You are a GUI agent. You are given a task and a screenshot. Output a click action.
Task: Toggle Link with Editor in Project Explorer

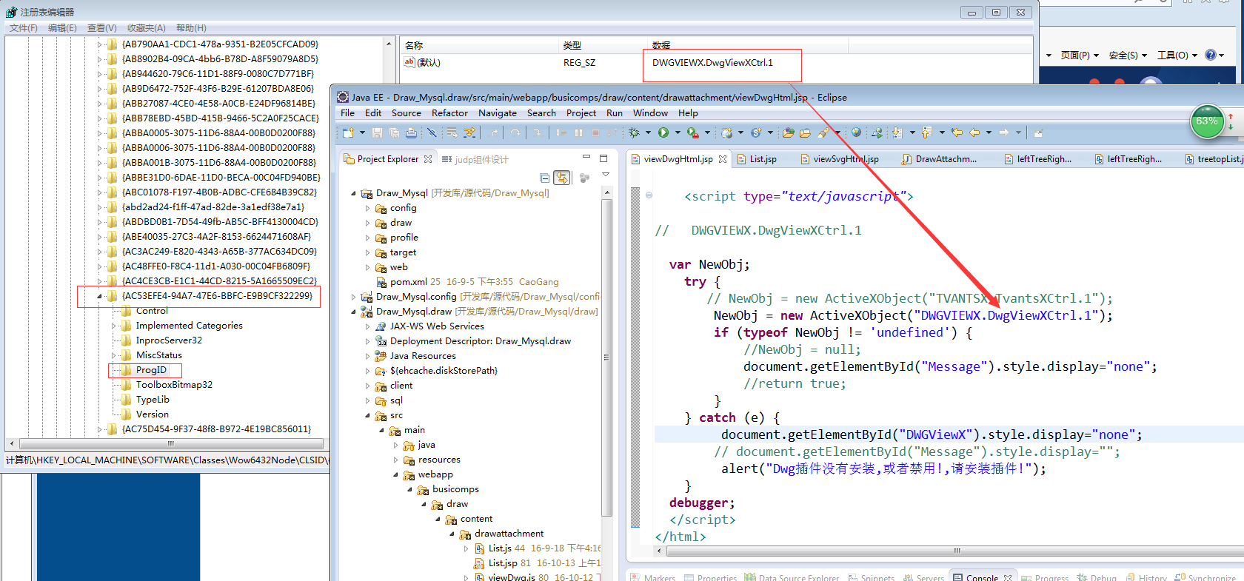(562, 178)
